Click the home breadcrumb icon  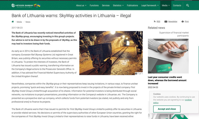[13, 22]
